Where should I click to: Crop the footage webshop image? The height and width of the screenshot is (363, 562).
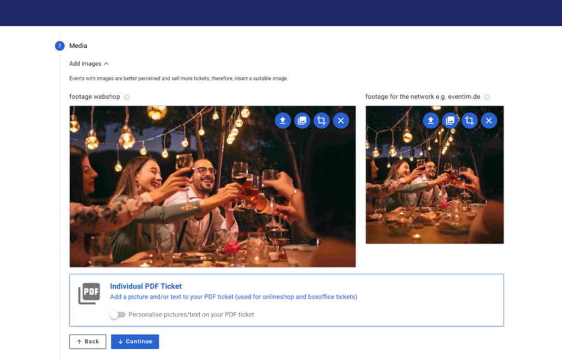[x=322, y=120]
